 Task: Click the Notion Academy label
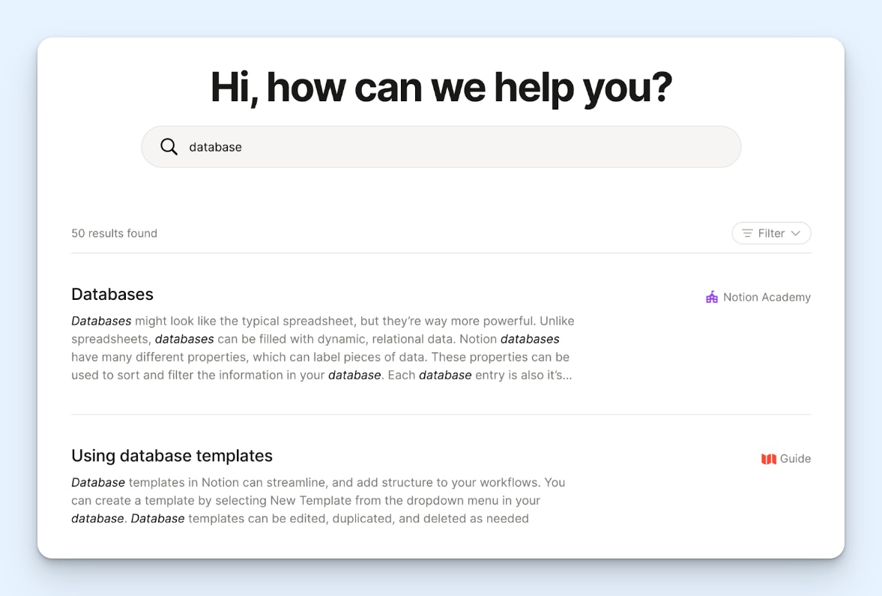pos(767,297)
